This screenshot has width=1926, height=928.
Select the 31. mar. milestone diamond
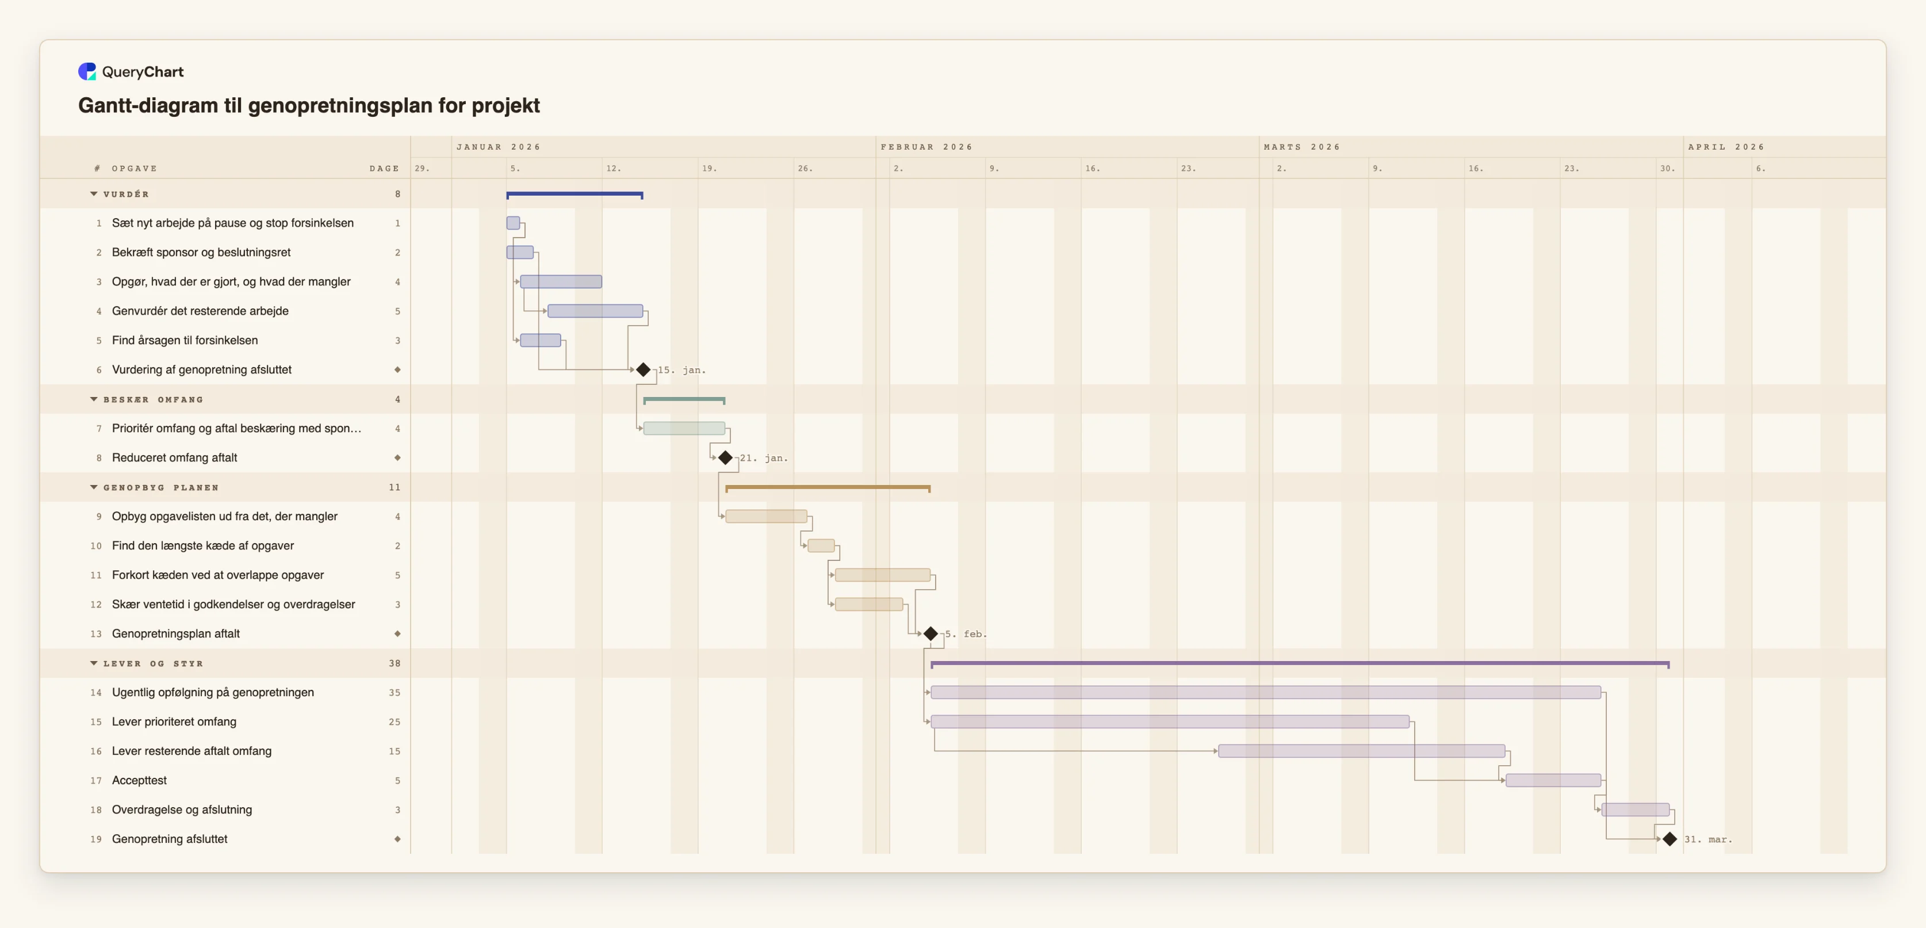(x=1670, y=839)
